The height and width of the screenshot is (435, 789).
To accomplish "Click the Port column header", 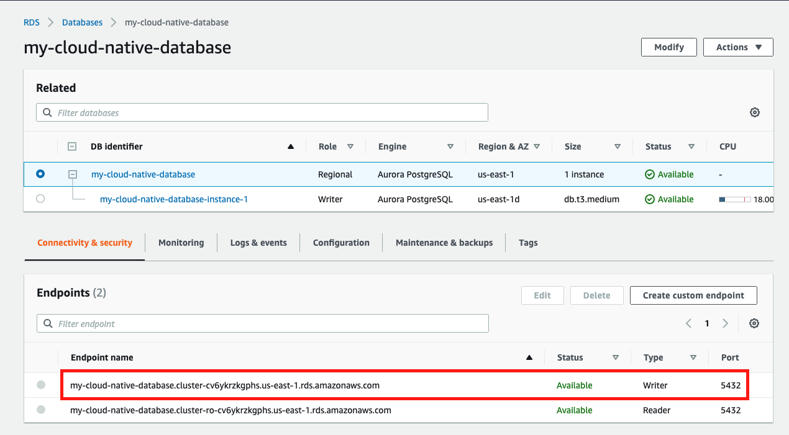I will click(730, 357).
